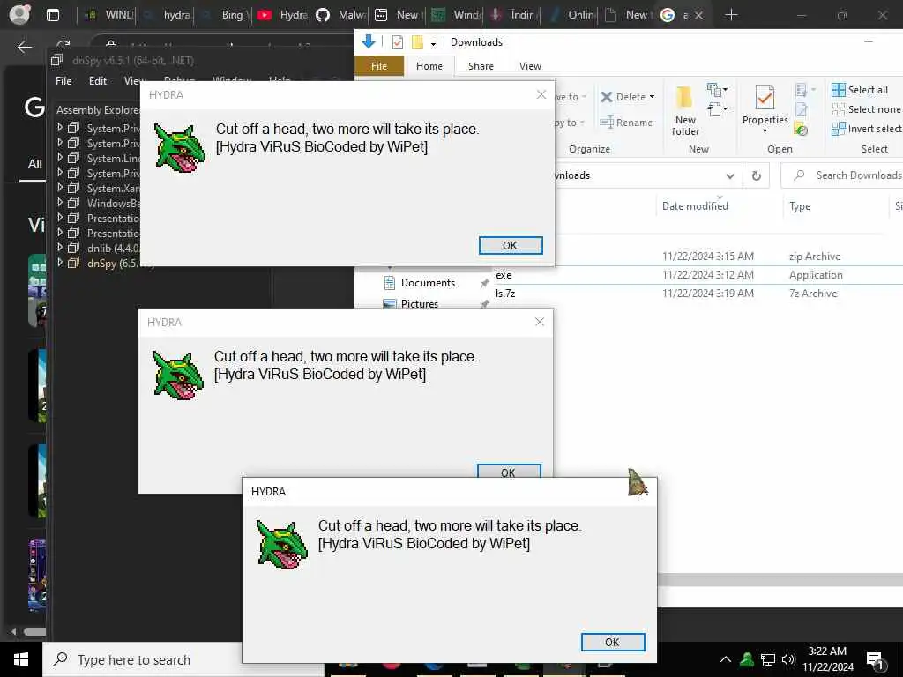Screen dimensions: 903x677
Task: Open the New item dropdown icon
Action: (717, 90)
